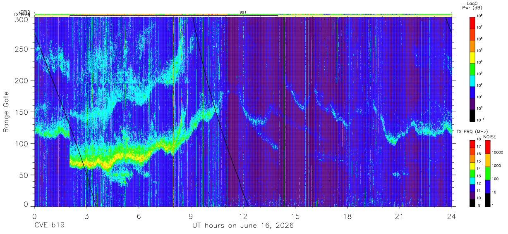
Task: Click the top exponent label of Lag0 Pwr scale
Action: pyautogui.click(x=480, y=15)
